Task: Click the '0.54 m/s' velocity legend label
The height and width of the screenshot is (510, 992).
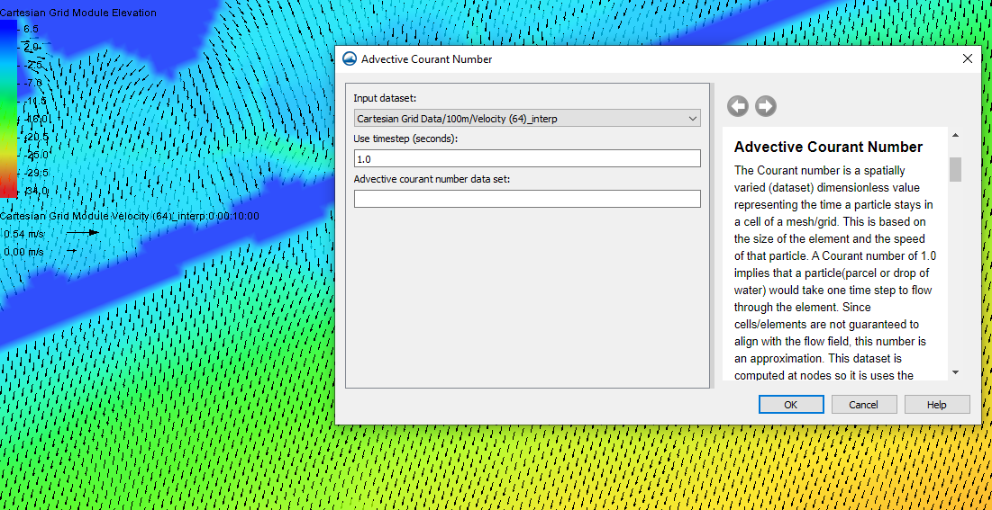Action: click(x=24, y=234)
